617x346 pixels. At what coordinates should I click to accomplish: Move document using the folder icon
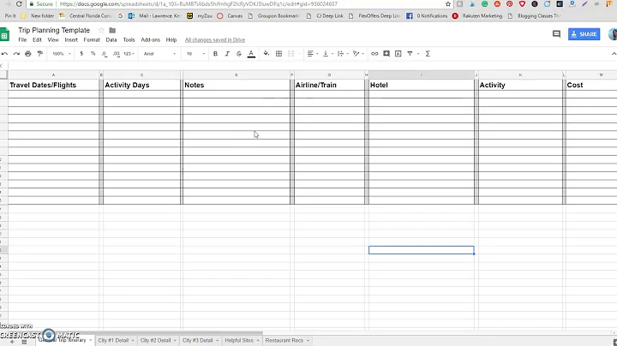112,30
